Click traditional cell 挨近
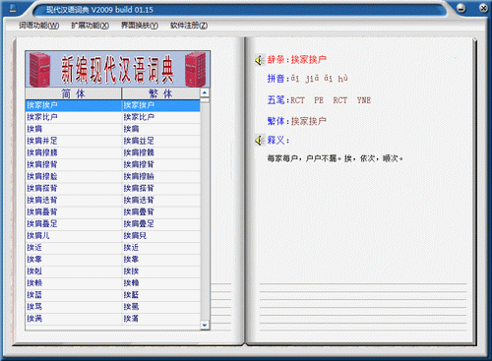This screenshot has width=492, height=361. (x=161, y=247)
